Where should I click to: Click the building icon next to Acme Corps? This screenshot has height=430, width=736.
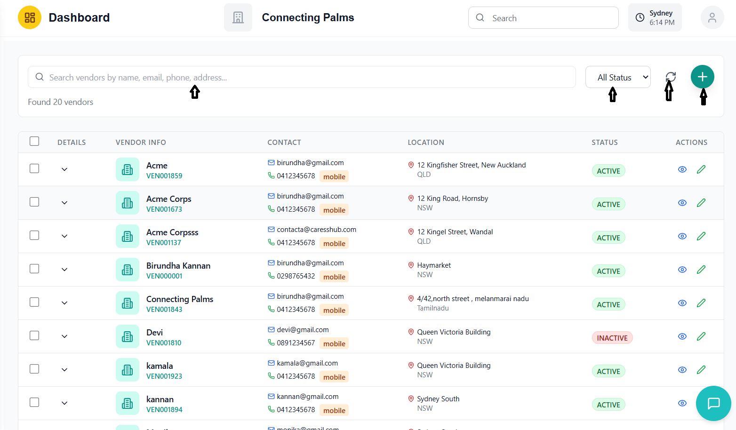tap(127, 202)
